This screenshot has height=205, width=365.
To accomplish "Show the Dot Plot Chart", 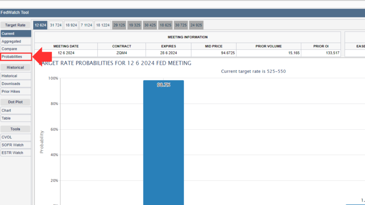I will pos(16,110).
